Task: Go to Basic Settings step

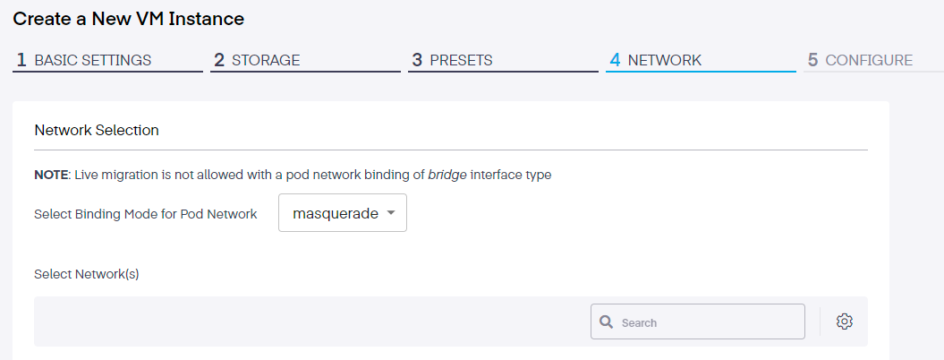Action: [x=92, y=61]
